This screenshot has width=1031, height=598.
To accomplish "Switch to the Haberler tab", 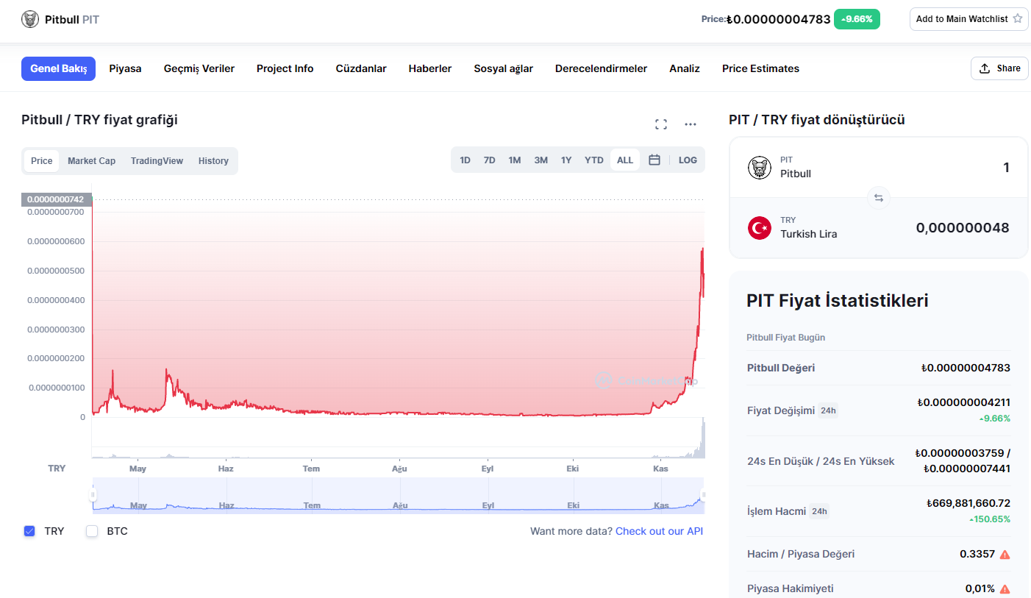I will [x=430, y=68].
